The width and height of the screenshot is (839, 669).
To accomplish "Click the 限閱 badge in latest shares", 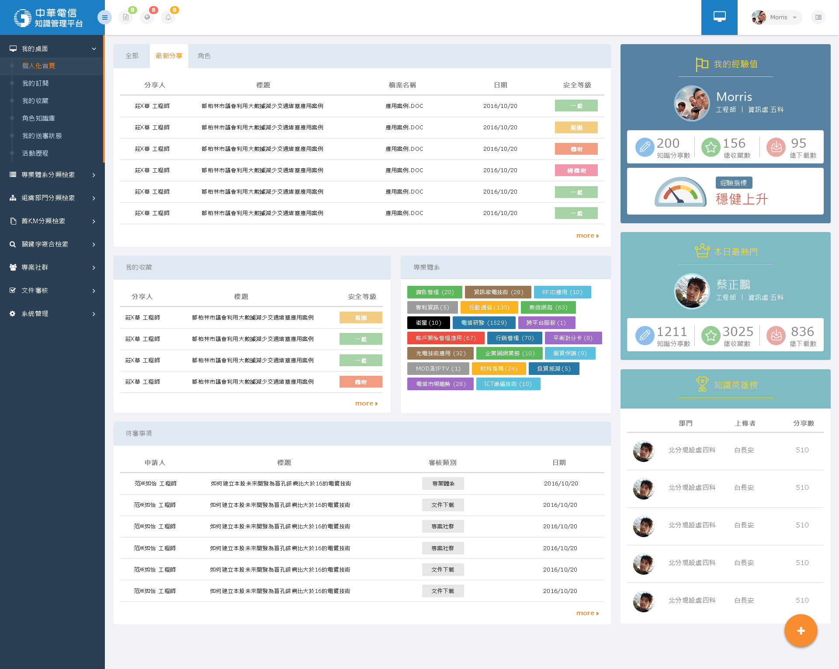I will point(576,128).
